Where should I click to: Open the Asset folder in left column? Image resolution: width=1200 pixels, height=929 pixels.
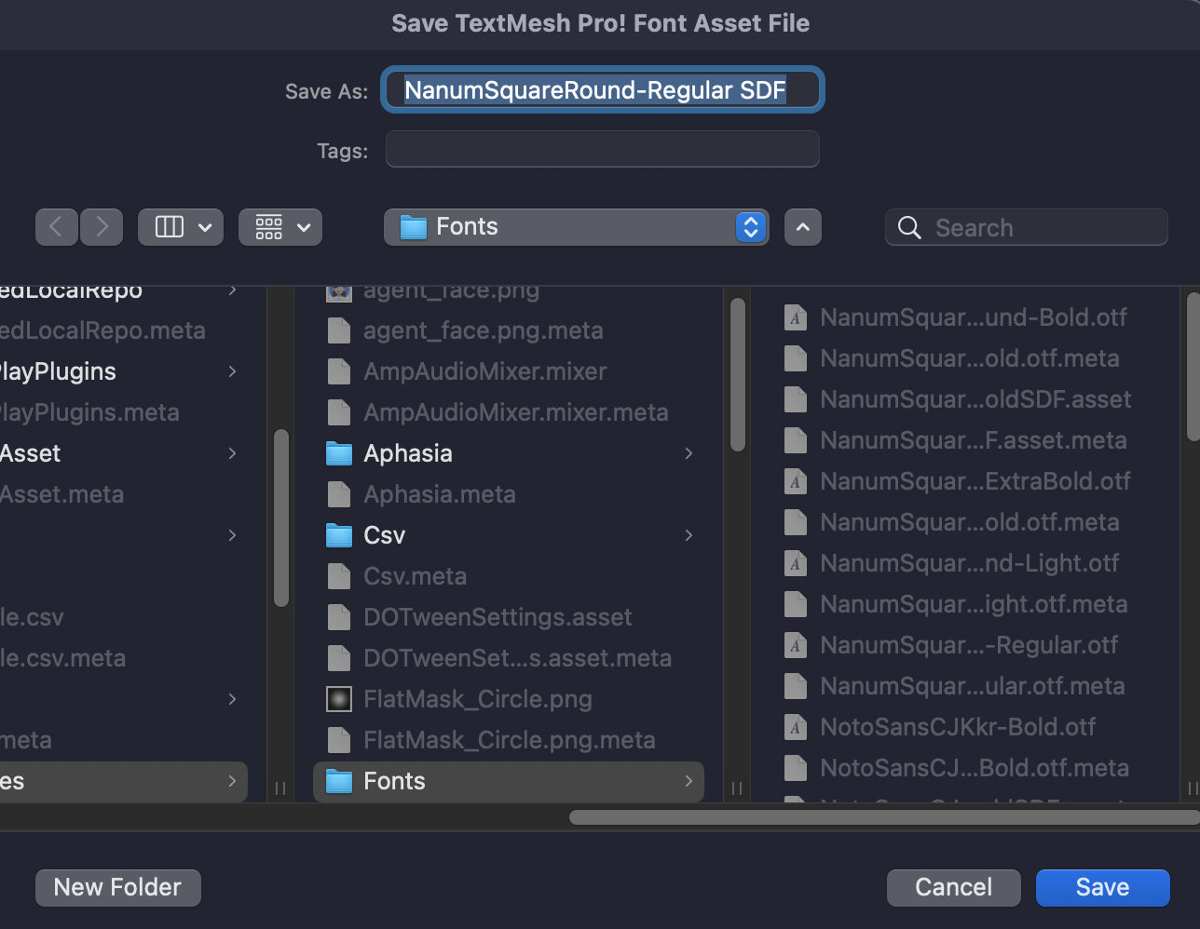coord(124,453)
